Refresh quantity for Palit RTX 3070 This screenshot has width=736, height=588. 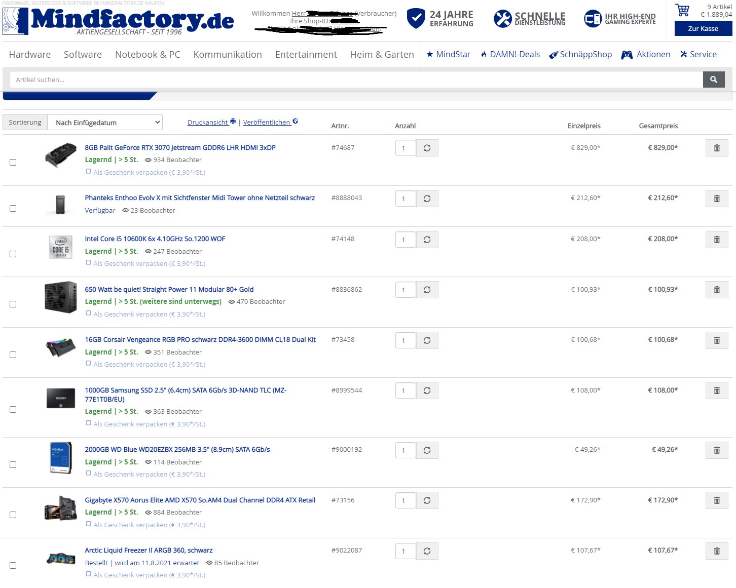[x=427, y=148]
